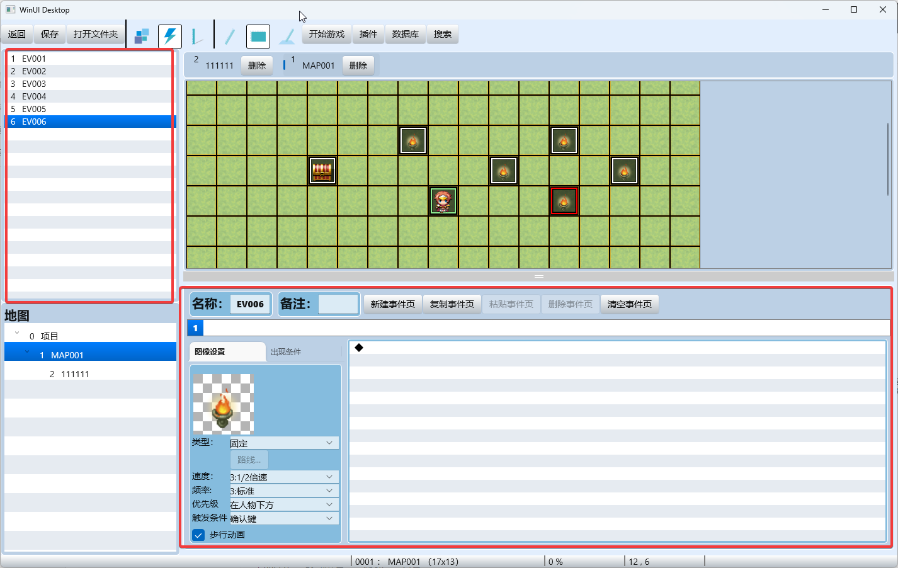
Task: Activate the lightning bolt event mode
Action: pos(170,36)
